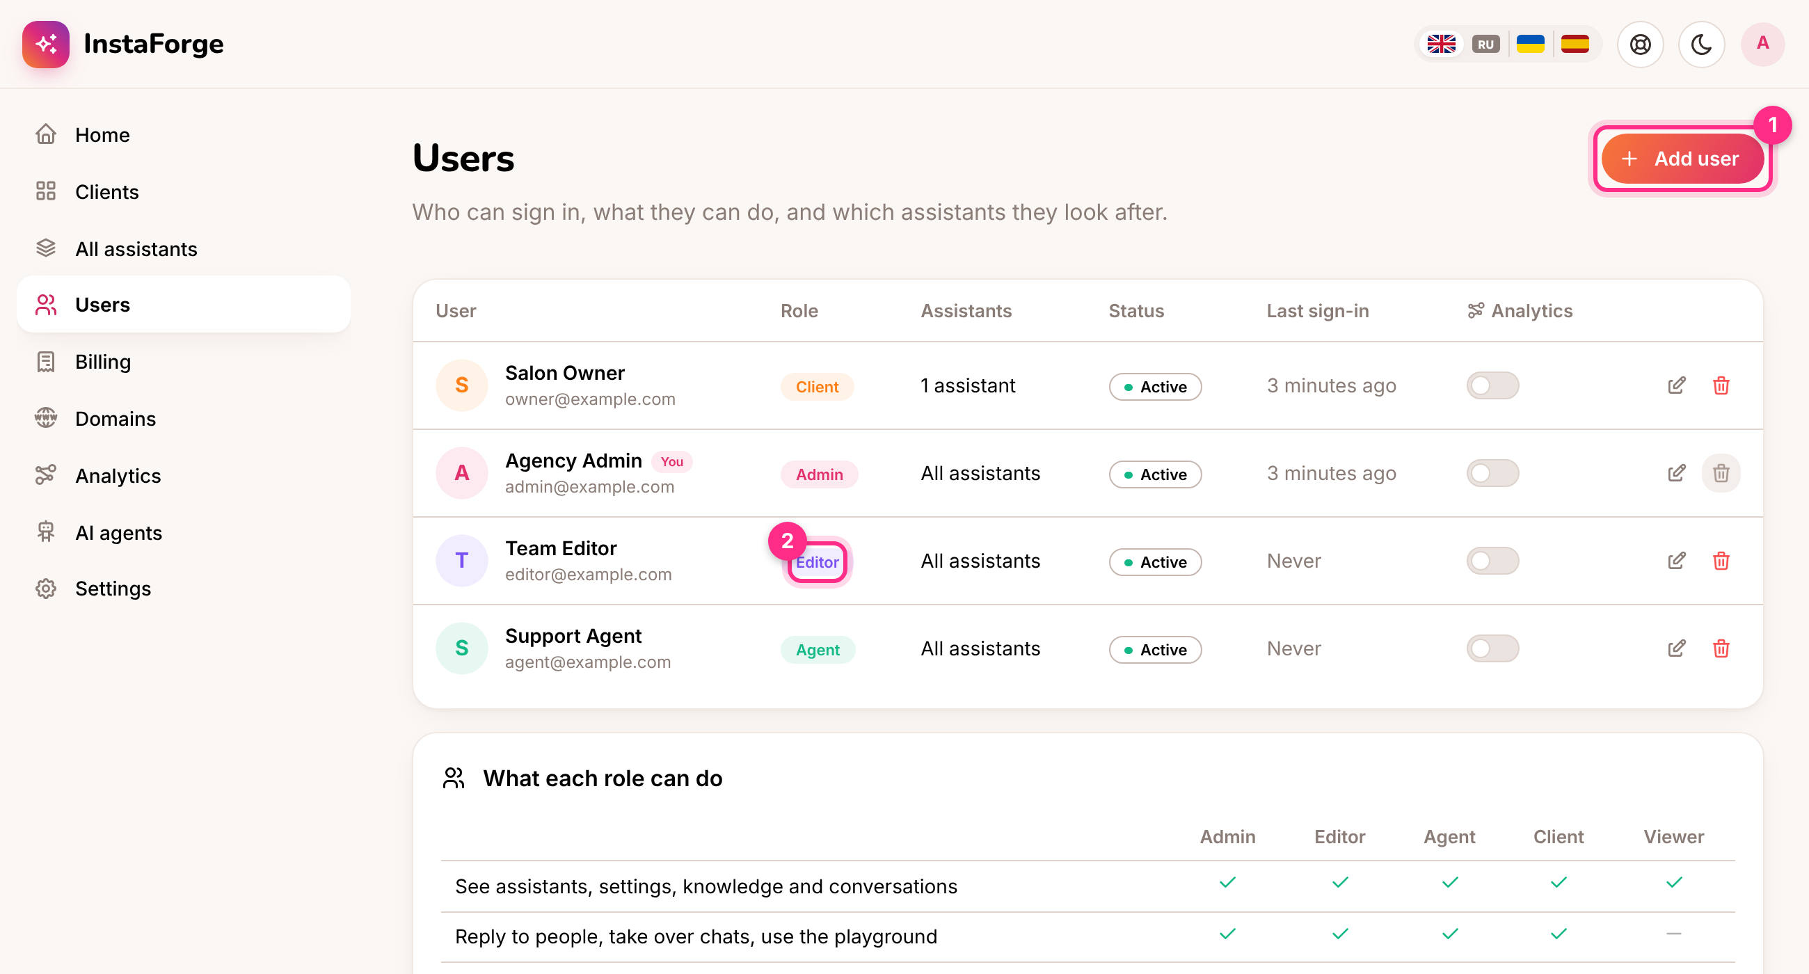Click the Agency Admin avatar
The height and width of the screenshot is (974, 1809).
(461, 473)
